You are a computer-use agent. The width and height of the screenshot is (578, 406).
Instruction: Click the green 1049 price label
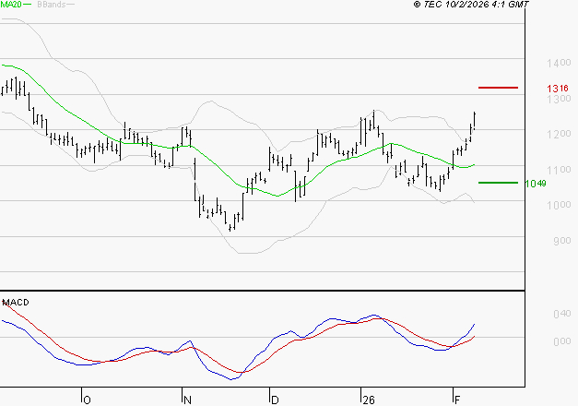(536, 184)
